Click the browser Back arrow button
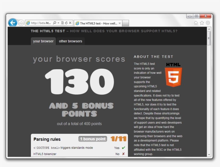The height and width of the screenshot is (167, 220). coord(12,23)
